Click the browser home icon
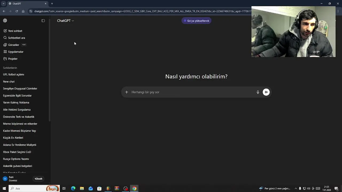Screen dimensions: 342x192 point(23,11)
